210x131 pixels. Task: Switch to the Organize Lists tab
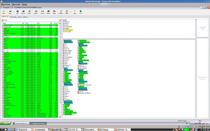[x=5, y=17]
